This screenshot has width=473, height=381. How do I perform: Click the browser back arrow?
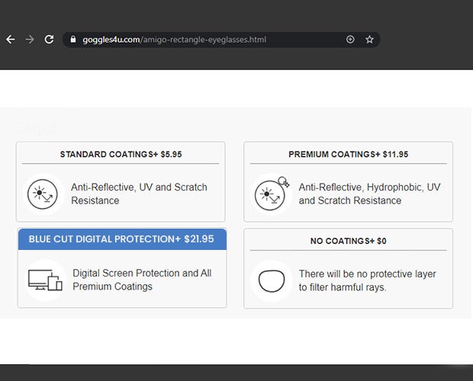(11, 40)
